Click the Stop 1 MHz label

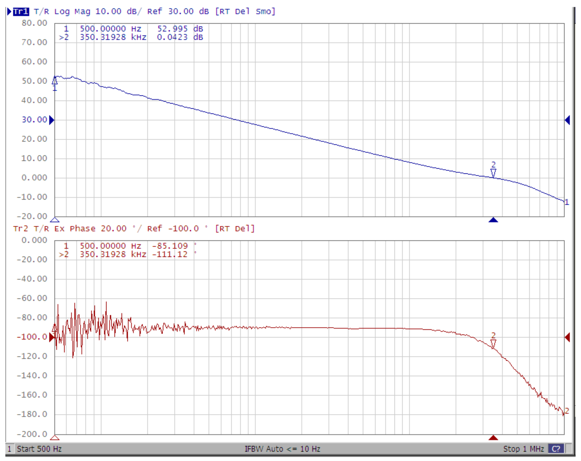pyautogui.click(x=524, y=449)
